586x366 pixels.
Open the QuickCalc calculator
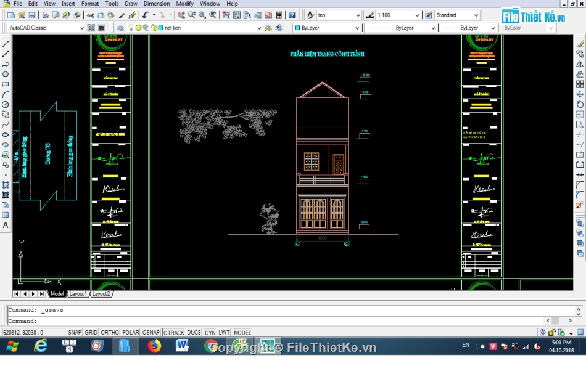(278, 15)
